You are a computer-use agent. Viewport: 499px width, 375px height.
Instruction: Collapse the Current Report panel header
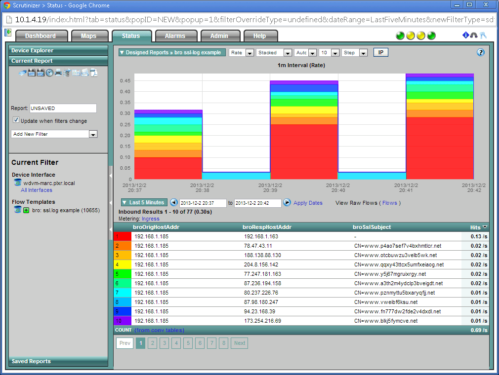59,61
